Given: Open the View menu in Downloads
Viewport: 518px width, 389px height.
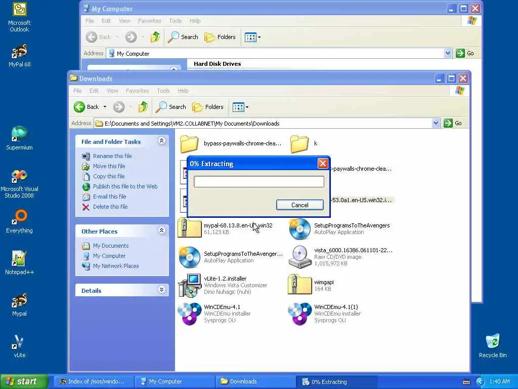Looking at the screenshot, I should (112, 91).
